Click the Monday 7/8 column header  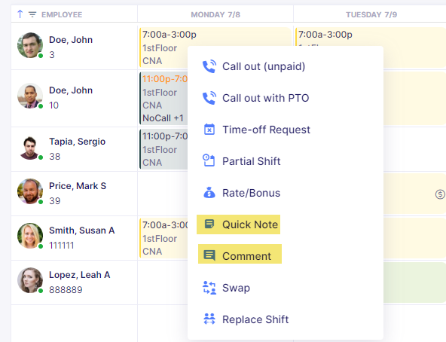pyautogui.click(x=215, y=14)
